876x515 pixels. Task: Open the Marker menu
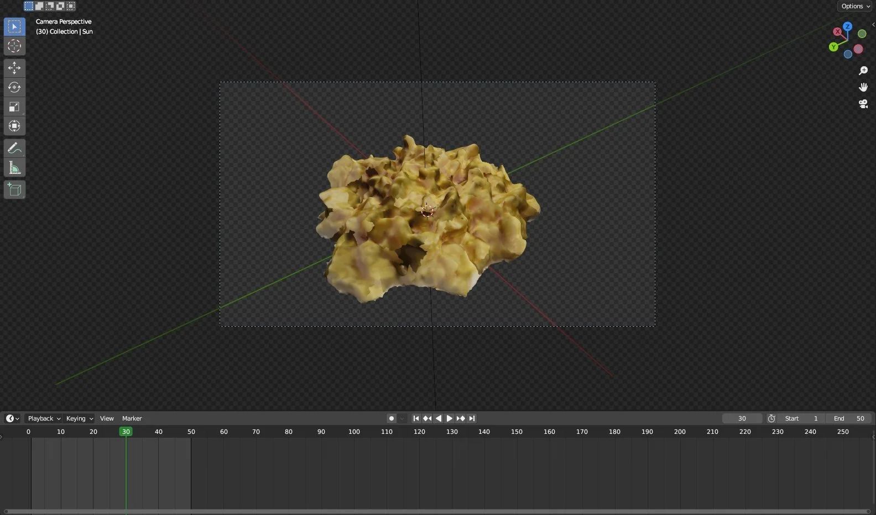[x=132, y=418]
